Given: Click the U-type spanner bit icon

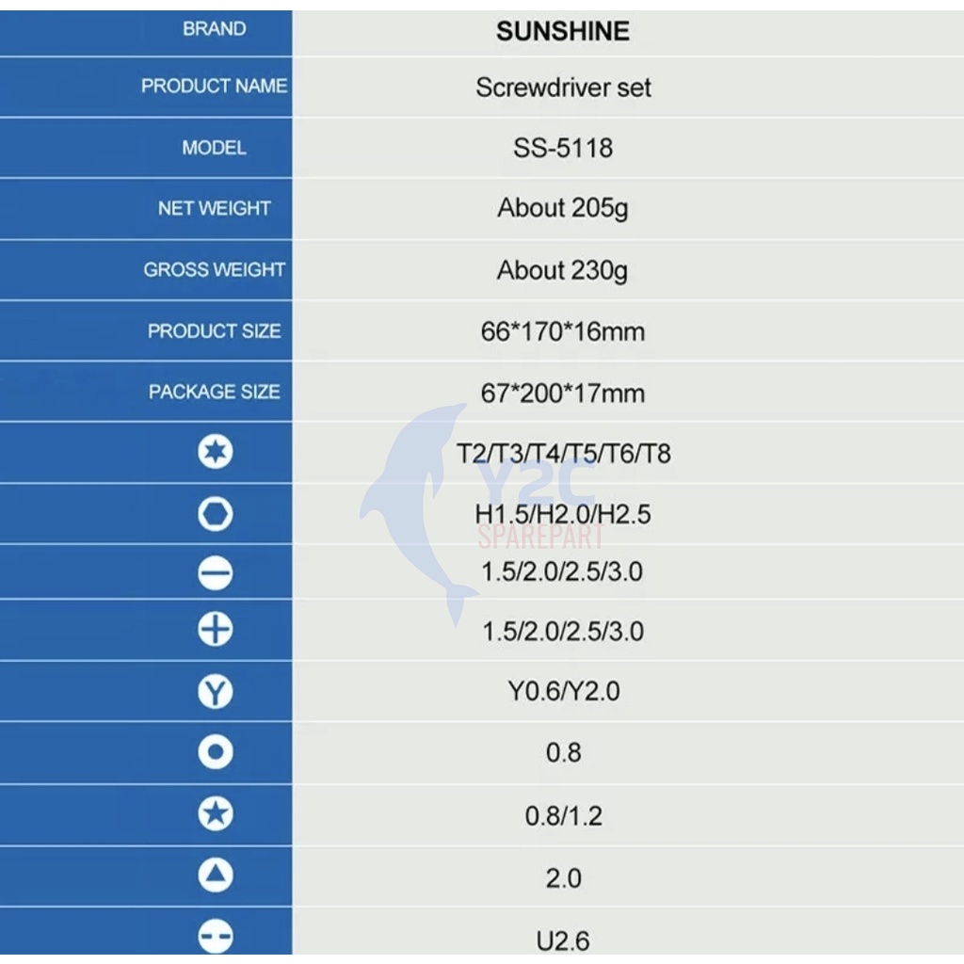Looking at the screenshot, I should pos(216,937).
